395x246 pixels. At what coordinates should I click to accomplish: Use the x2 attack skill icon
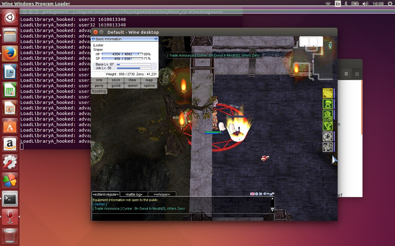[x=327, y=115]
